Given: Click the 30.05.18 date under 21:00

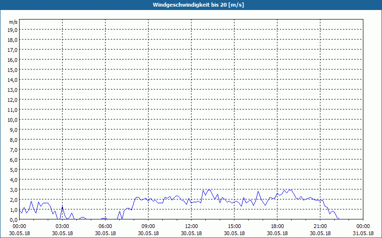Looking at the screenshot, I should tap(320, 233).
